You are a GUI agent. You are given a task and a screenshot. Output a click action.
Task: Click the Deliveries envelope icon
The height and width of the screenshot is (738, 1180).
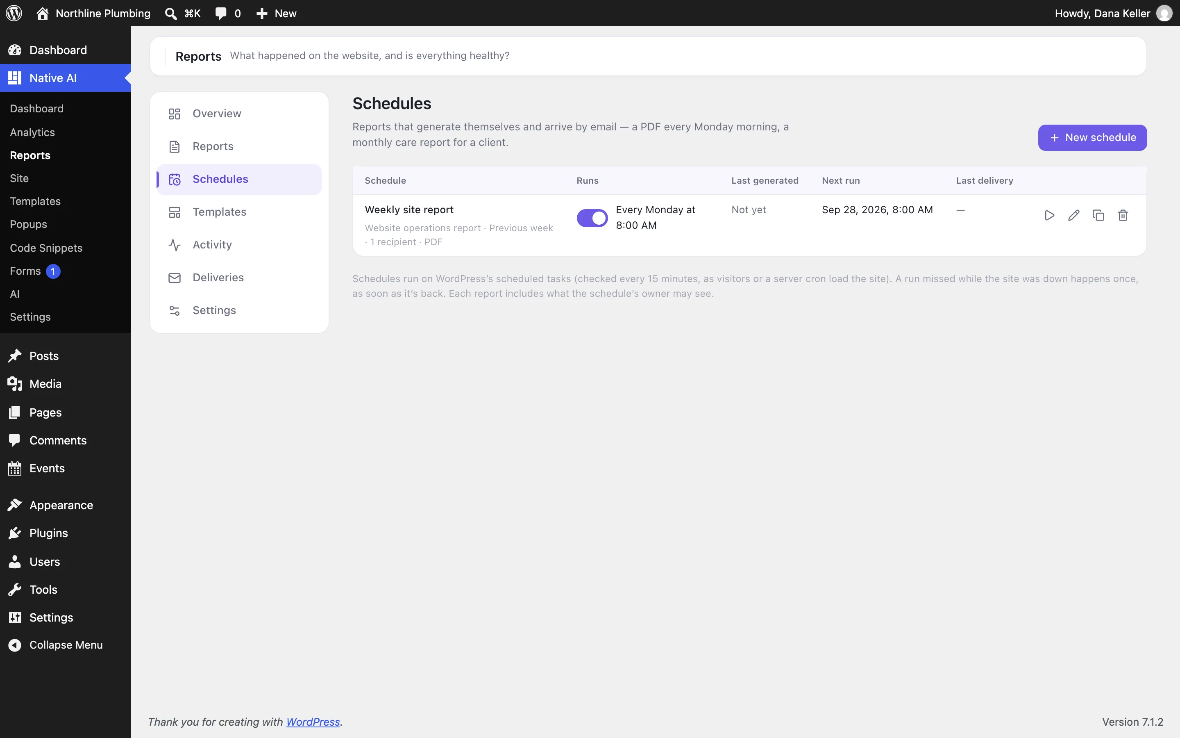175,278
